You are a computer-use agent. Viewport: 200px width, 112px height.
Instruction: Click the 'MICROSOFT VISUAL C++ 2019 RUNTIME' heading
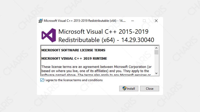click(74, 58)
